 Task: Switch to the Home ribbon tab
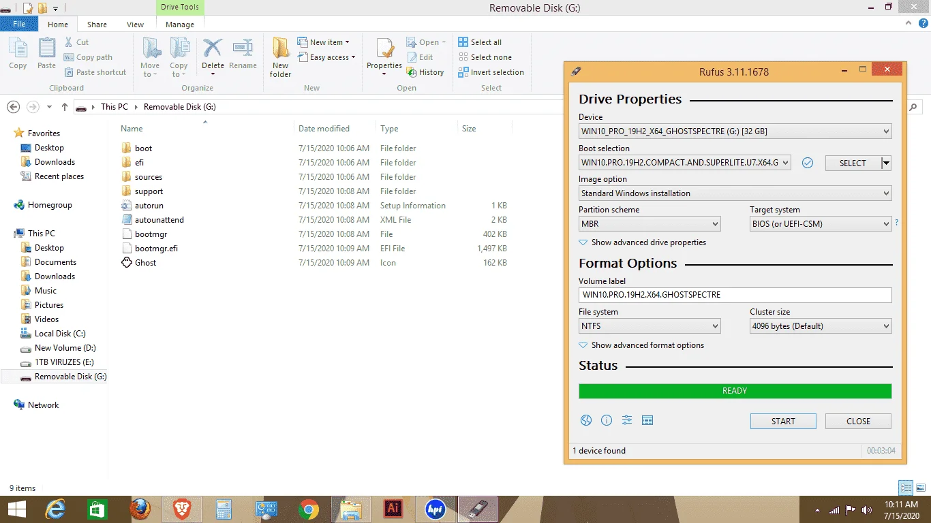pos(58,25)
